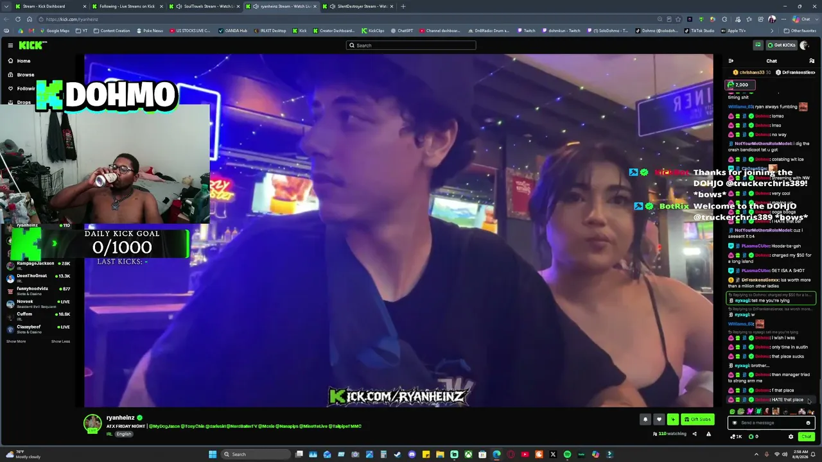Image resolution: width=822 pixels, height=462 pixels.
Task: Open Spotify from the taskbar
Action: 567,454
